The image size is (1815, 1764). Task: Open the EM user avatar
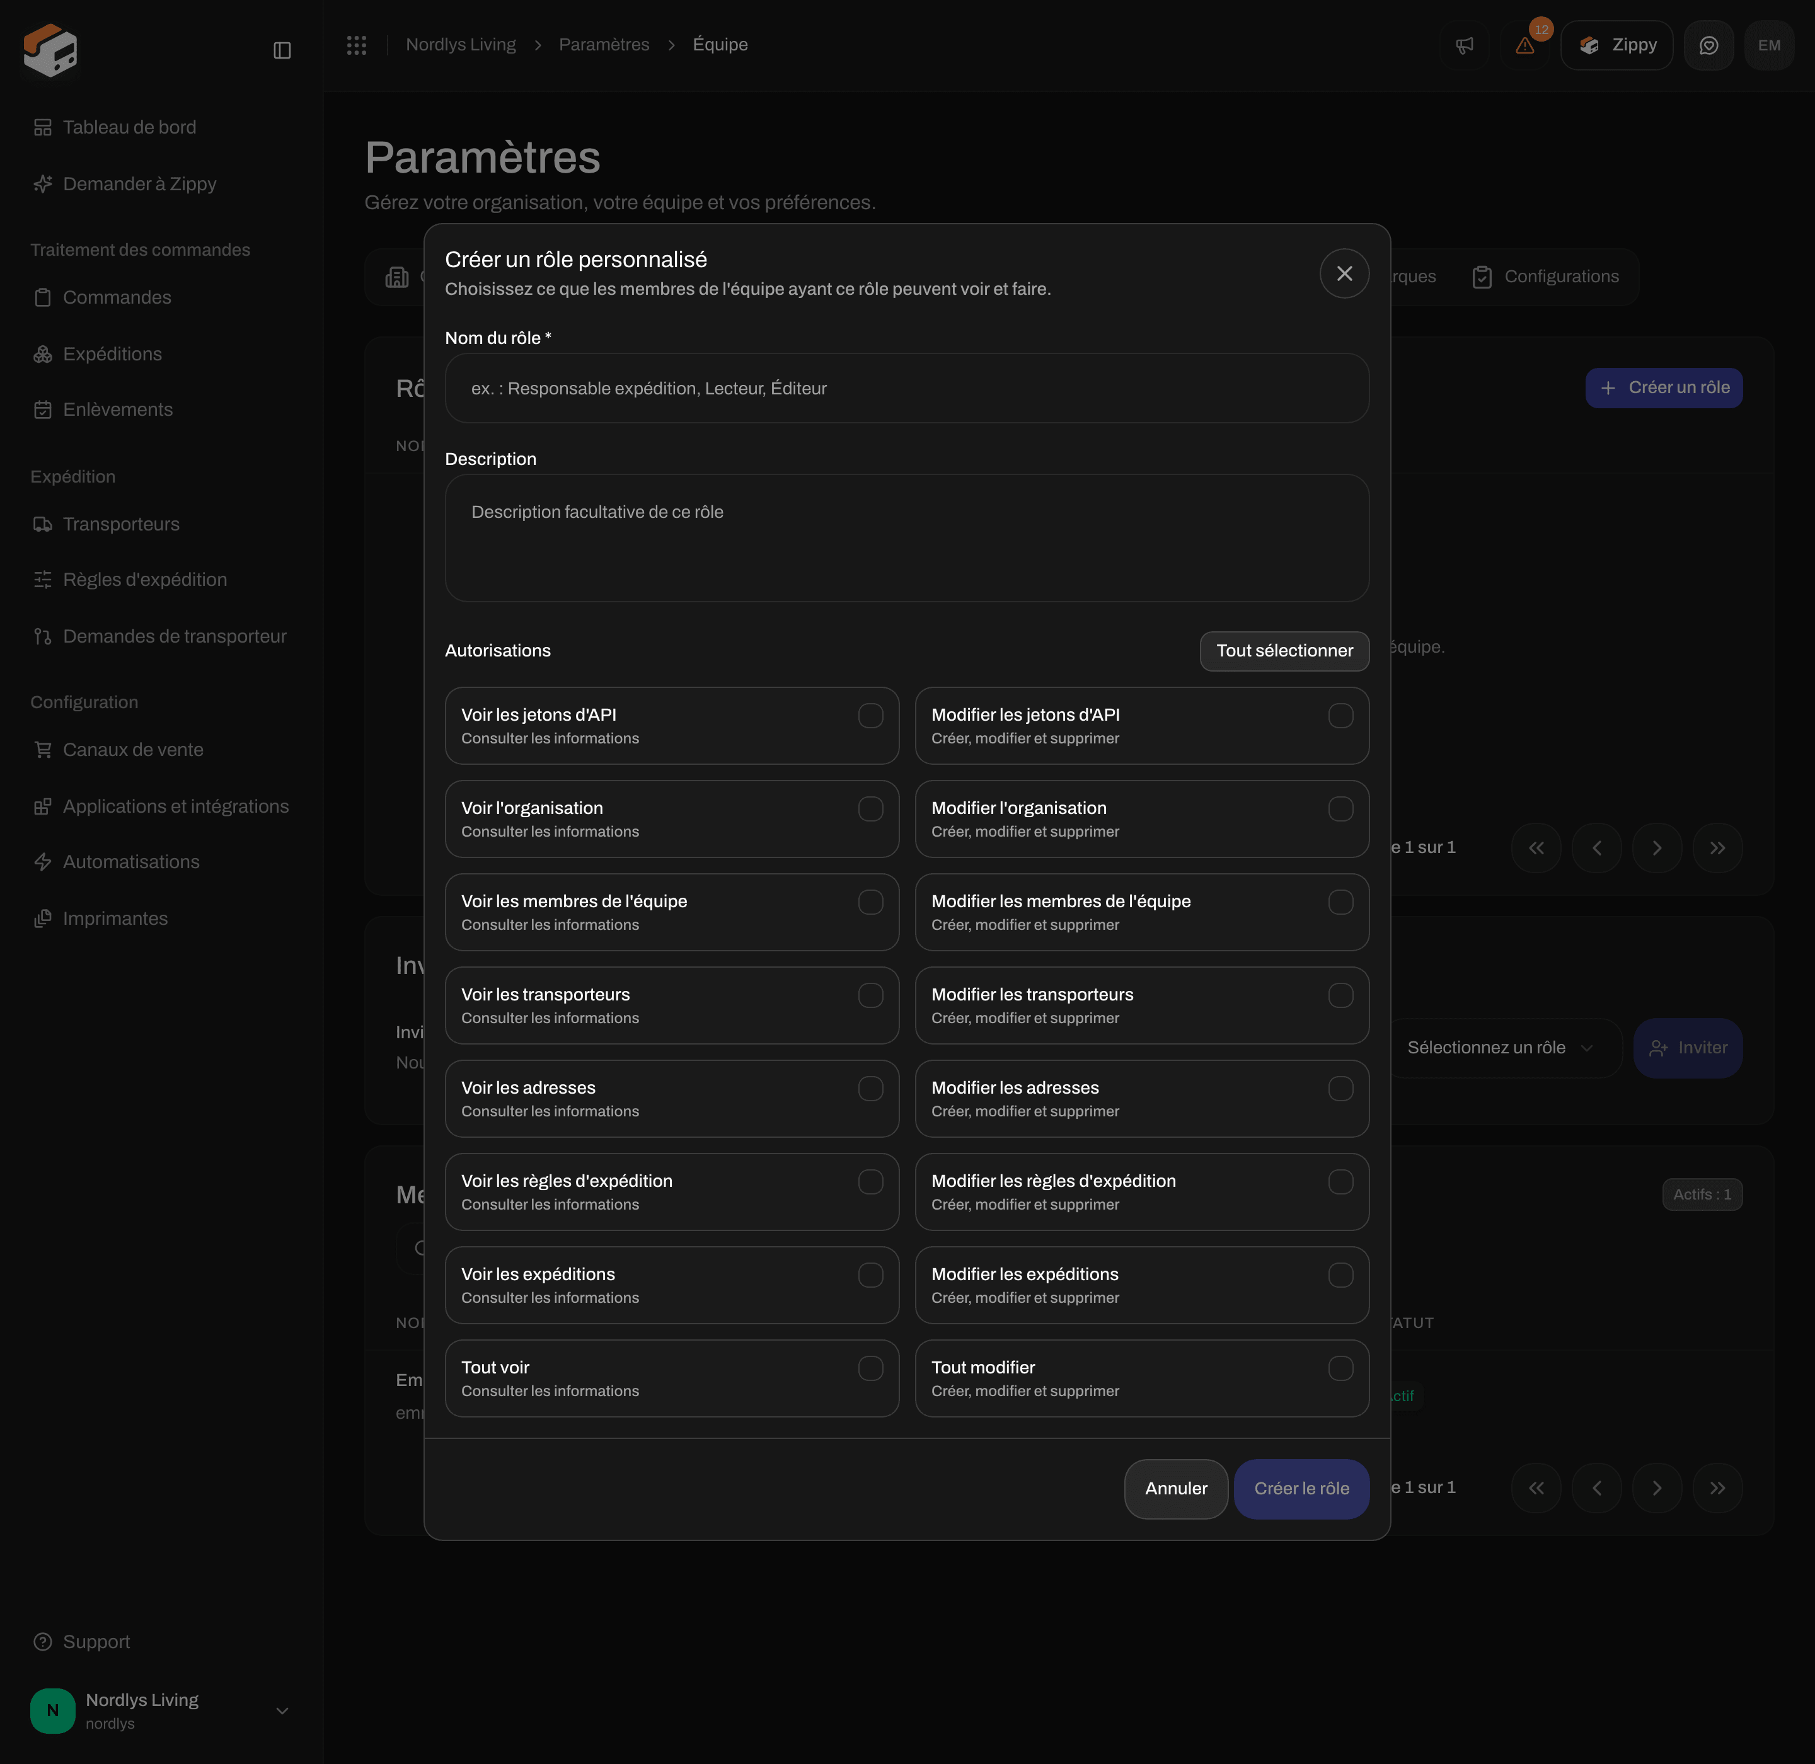point(1768,45)
